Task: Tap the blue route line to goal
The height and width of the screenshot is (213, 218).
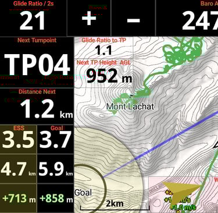Action: point(160,144)
